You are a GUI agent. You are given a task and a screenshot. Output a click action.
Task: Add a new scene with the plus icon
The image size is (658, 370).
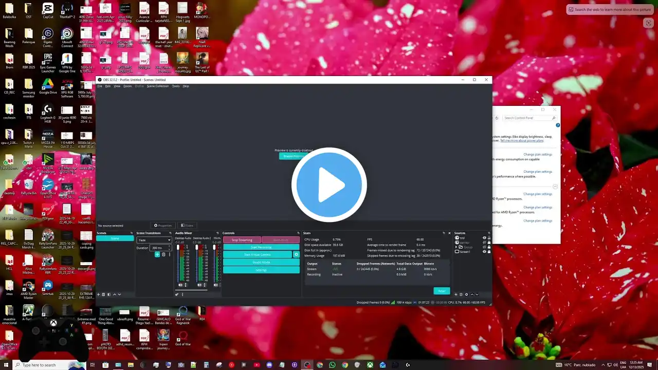98,294
